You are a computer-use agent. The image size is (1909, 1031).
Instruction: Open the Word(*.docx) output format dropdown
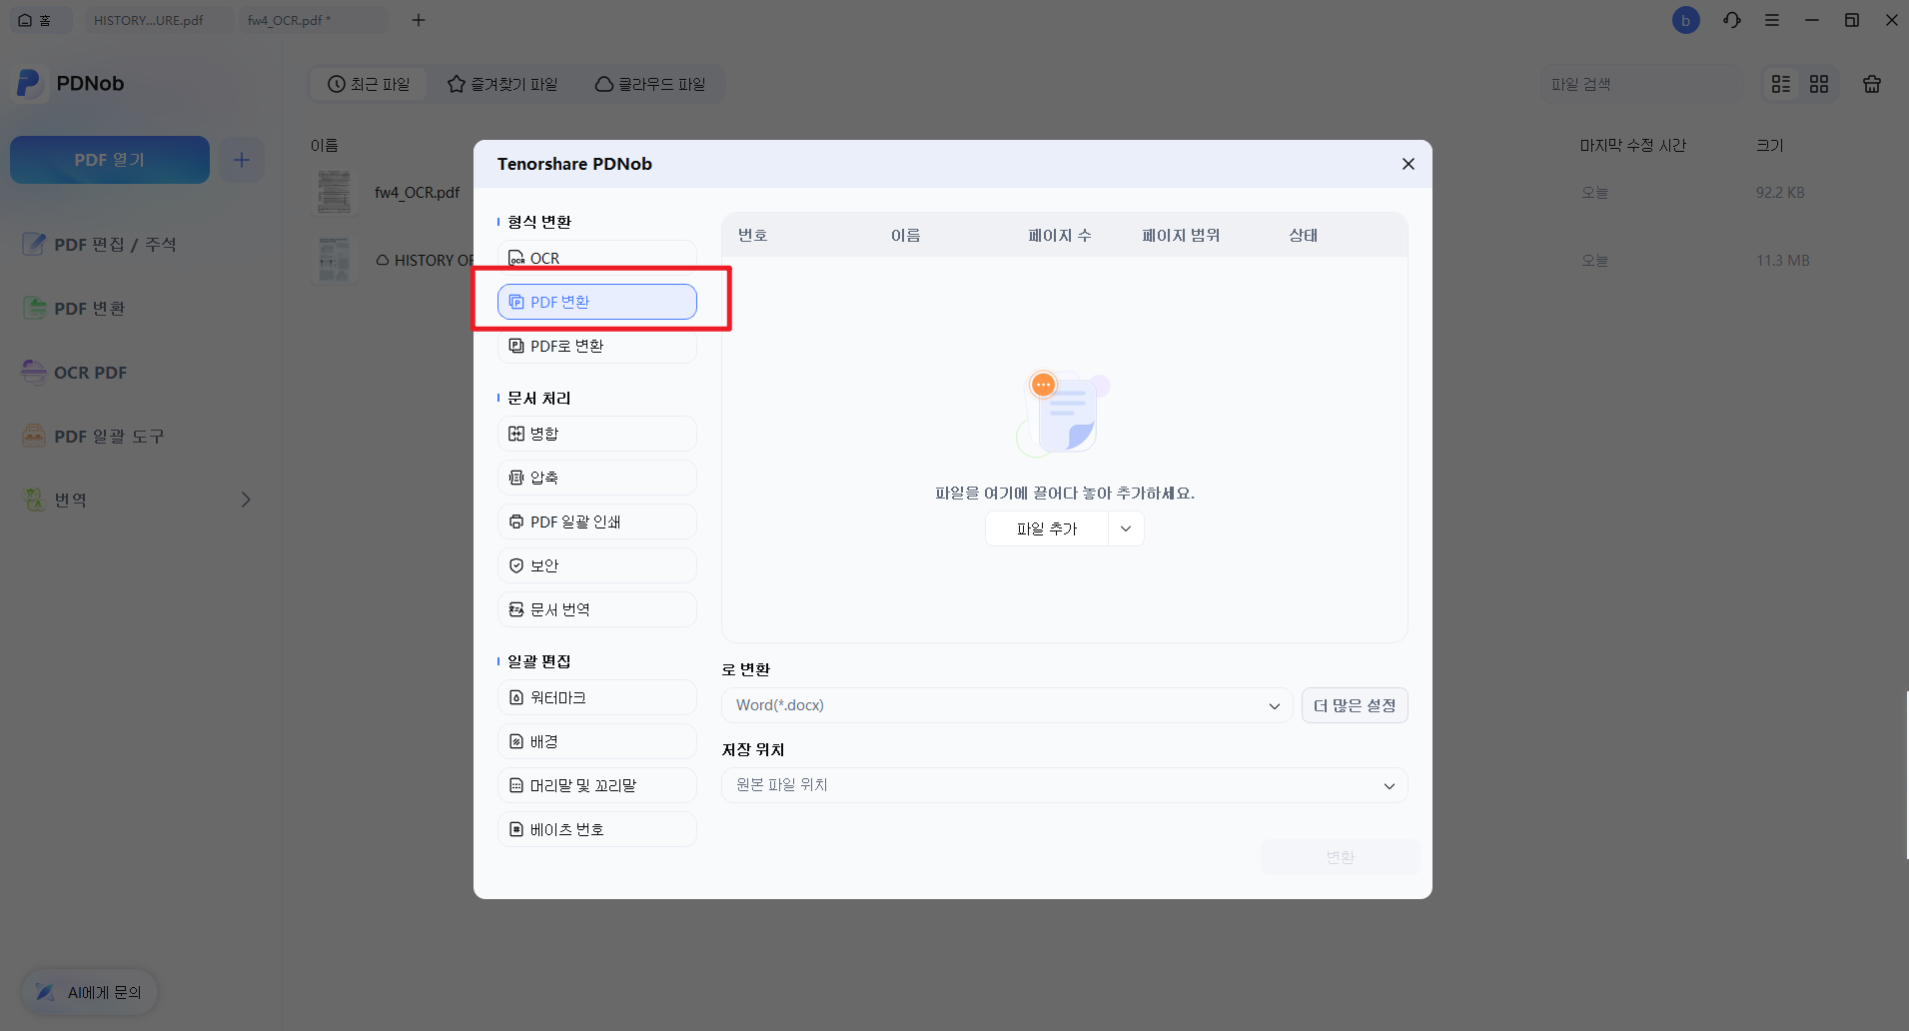click(x=1007, y=705)
